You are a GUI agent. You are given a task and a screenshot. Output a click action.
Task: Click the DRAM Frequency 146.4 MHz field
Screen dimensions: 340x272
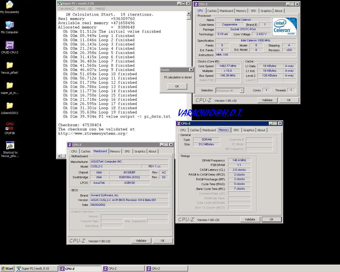pyautogui.click(x=239, y=160)
